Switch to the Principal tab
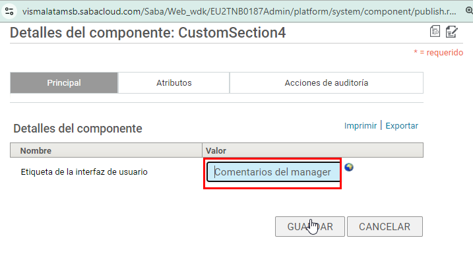473x277 pixels. (64, 83)
